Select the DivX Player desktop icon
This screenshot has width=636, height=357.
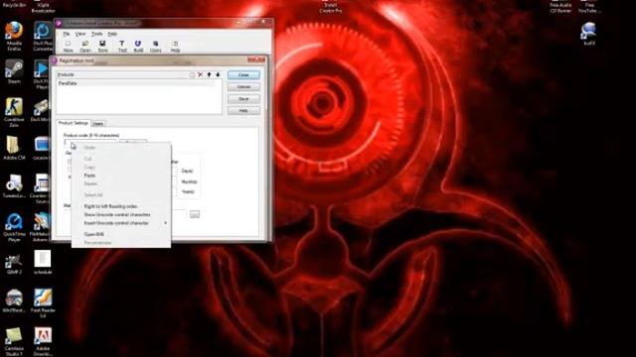(x=42, y=74)
